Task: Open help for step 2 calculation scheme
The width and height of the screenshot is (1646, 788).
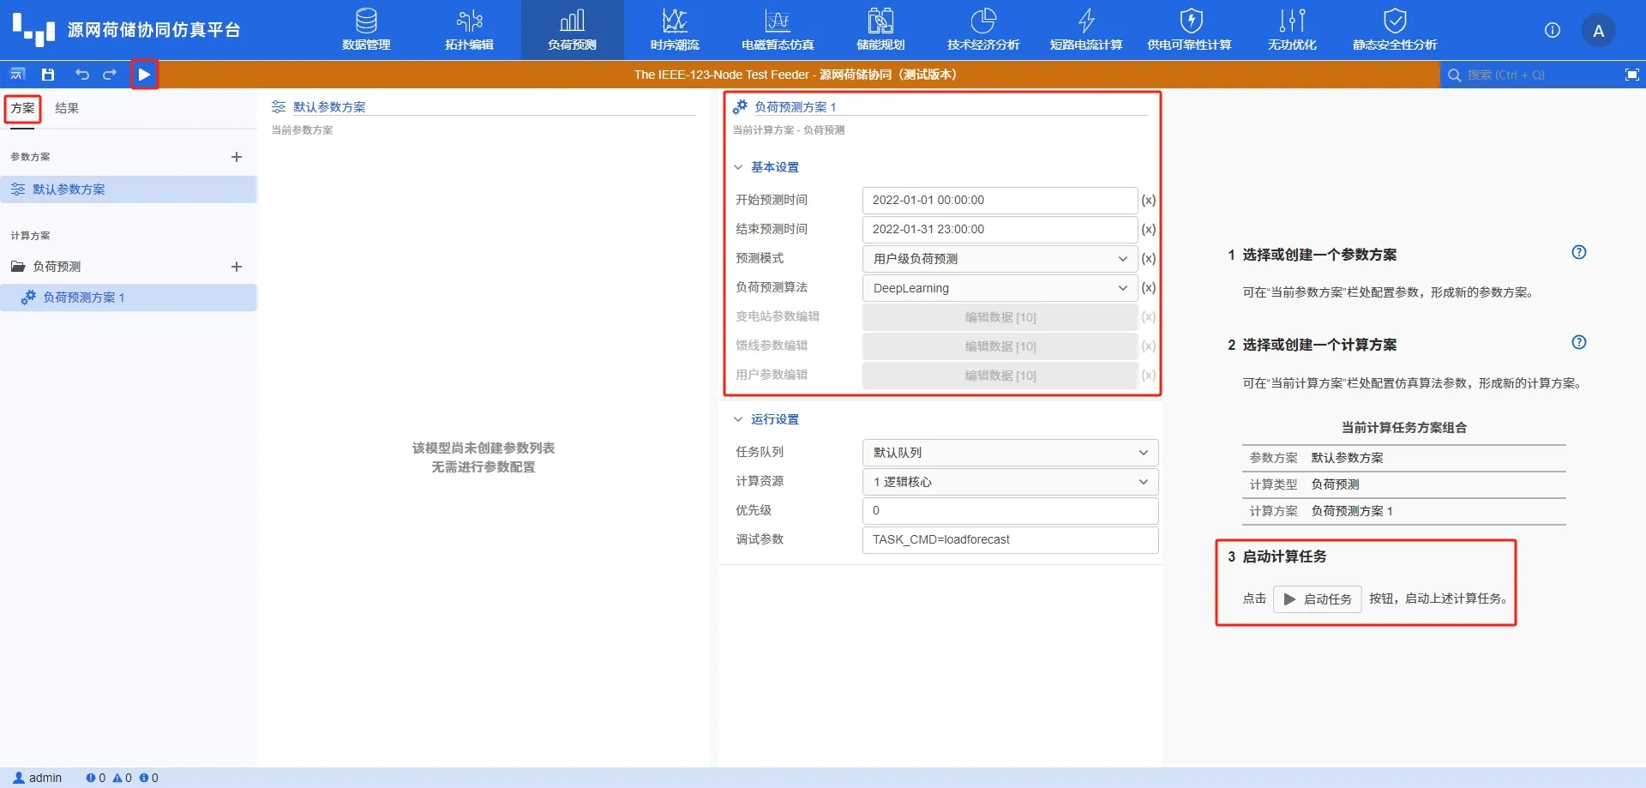Action: [1578, 342]
